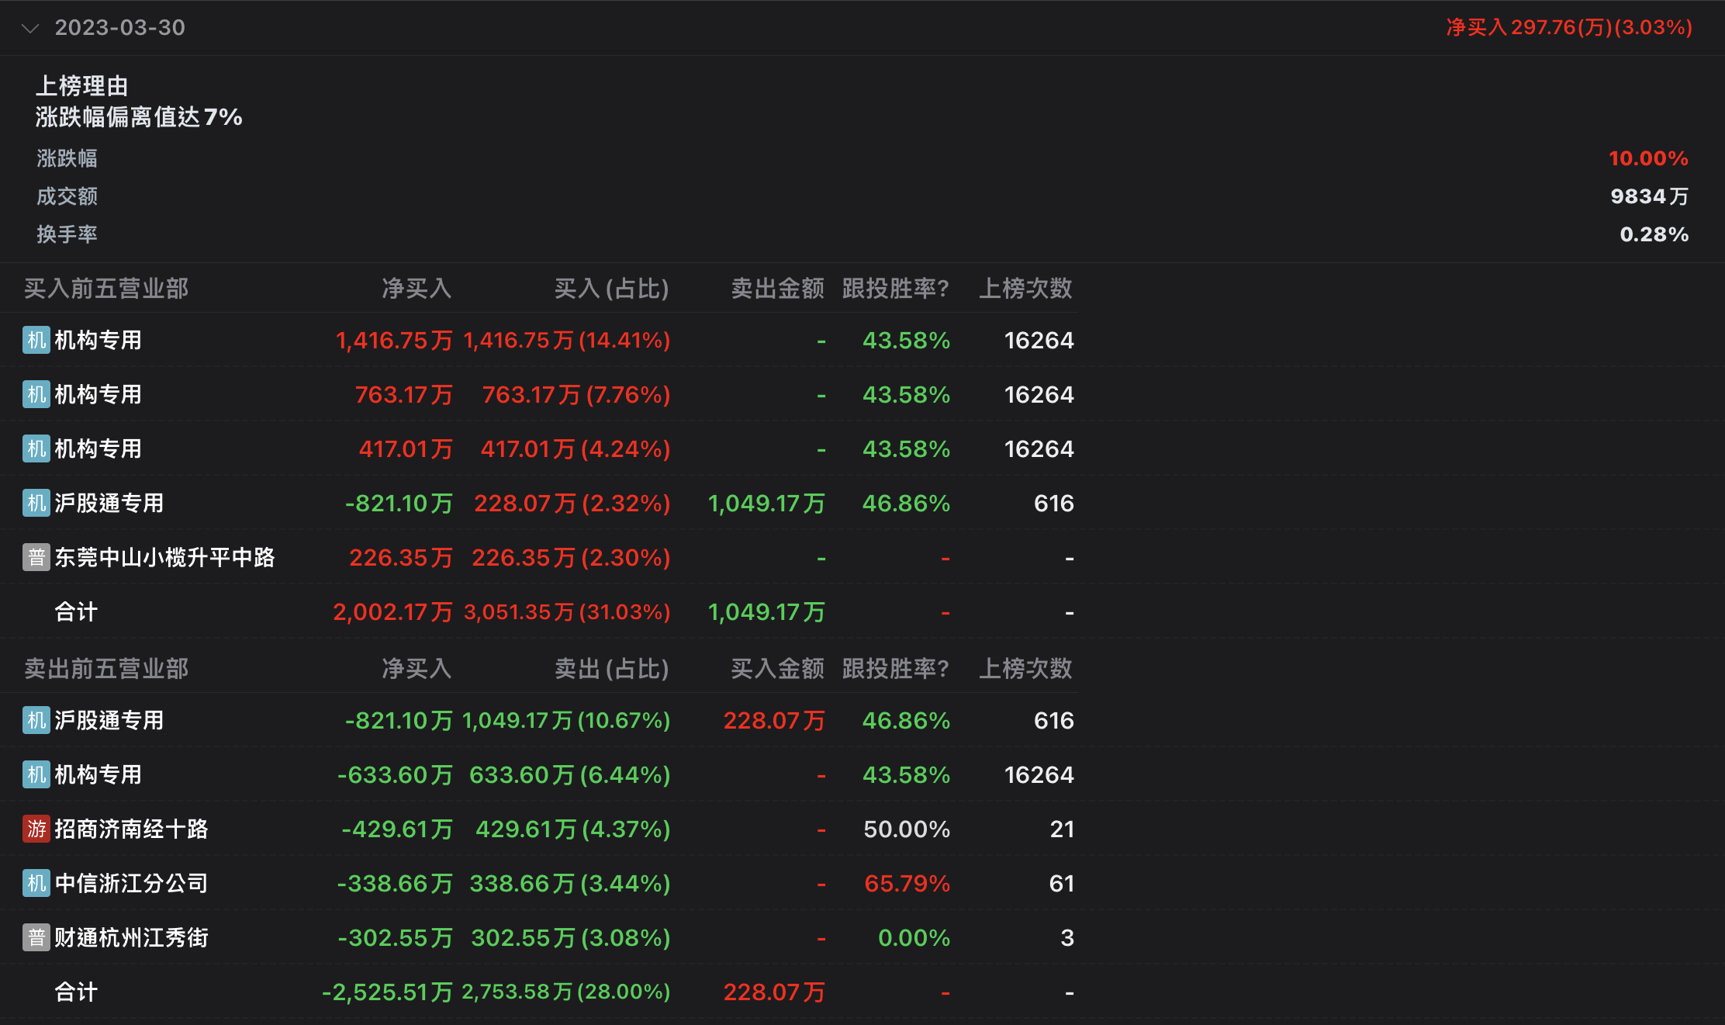The width and height of the screenshot is (1725, 1025).
Task: Click 卖出前五营业部 header label
Action: coord(106,669)
